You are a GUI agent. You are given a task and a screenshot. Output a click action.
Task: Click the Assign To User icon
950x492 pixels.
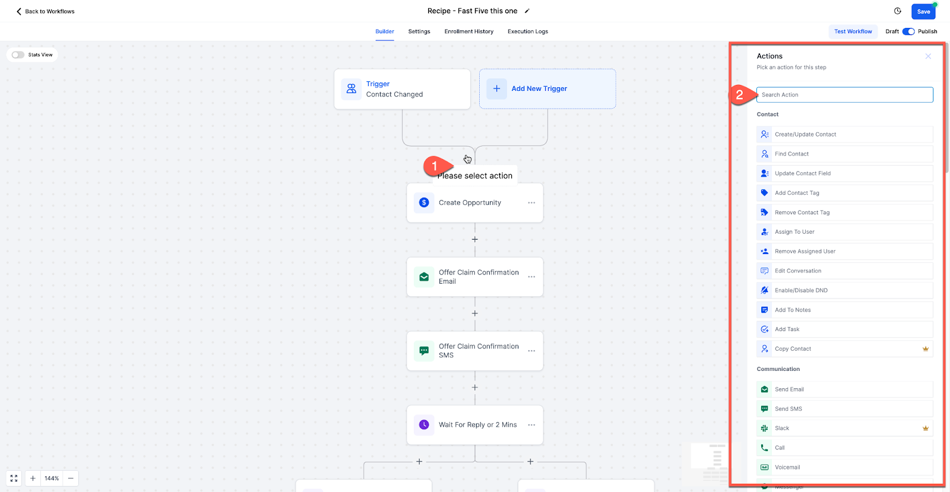coord(765,231)
